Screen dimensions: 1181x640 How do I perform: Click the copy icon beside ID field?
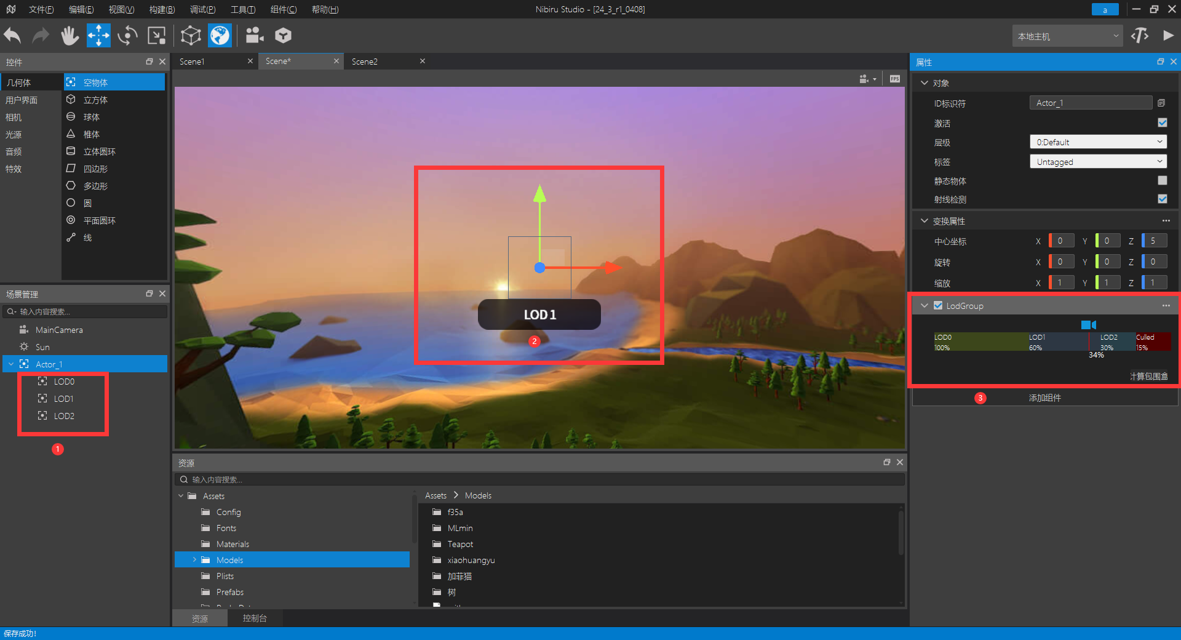(x=1161, y=103)
